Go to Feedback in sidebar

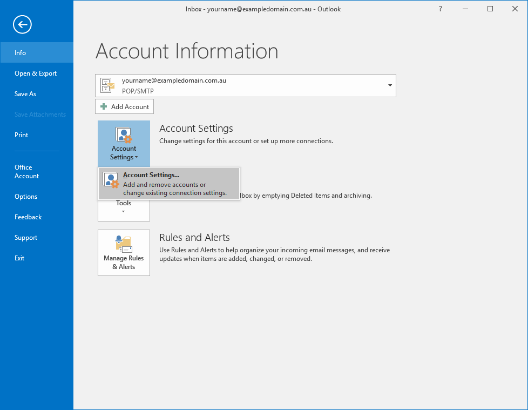(x=28, y=217)
